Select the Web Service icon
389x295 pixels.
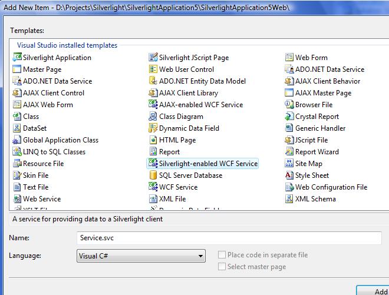click(17, 199)
